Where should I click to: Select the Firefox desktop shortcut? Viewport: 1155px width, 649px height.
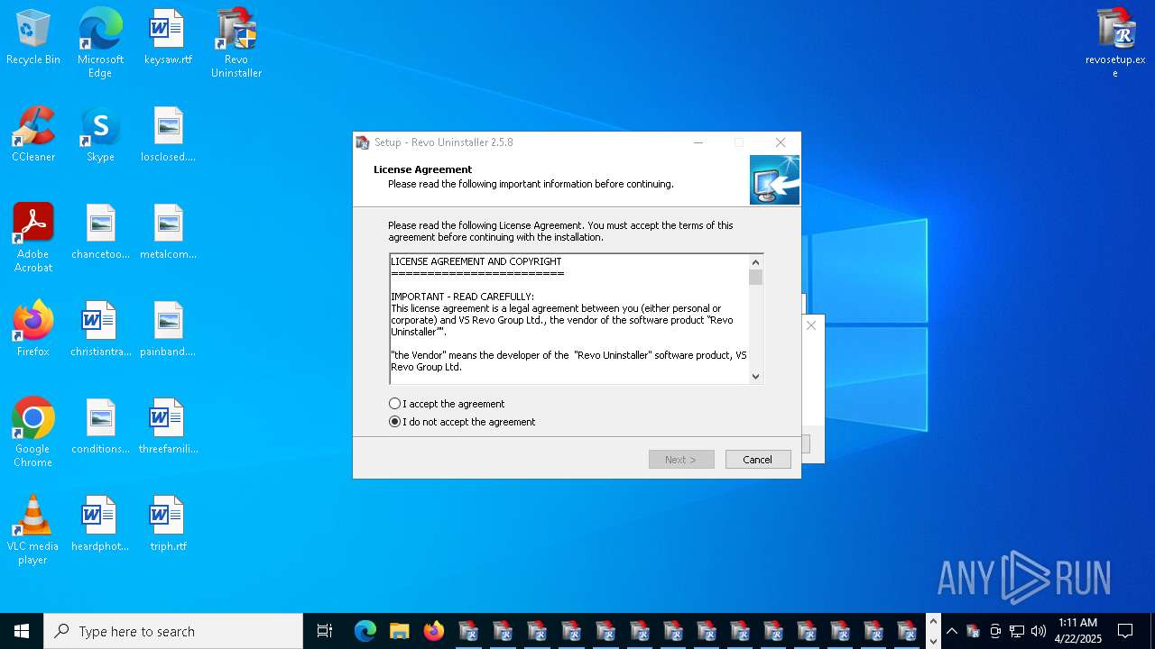[33, 330]
